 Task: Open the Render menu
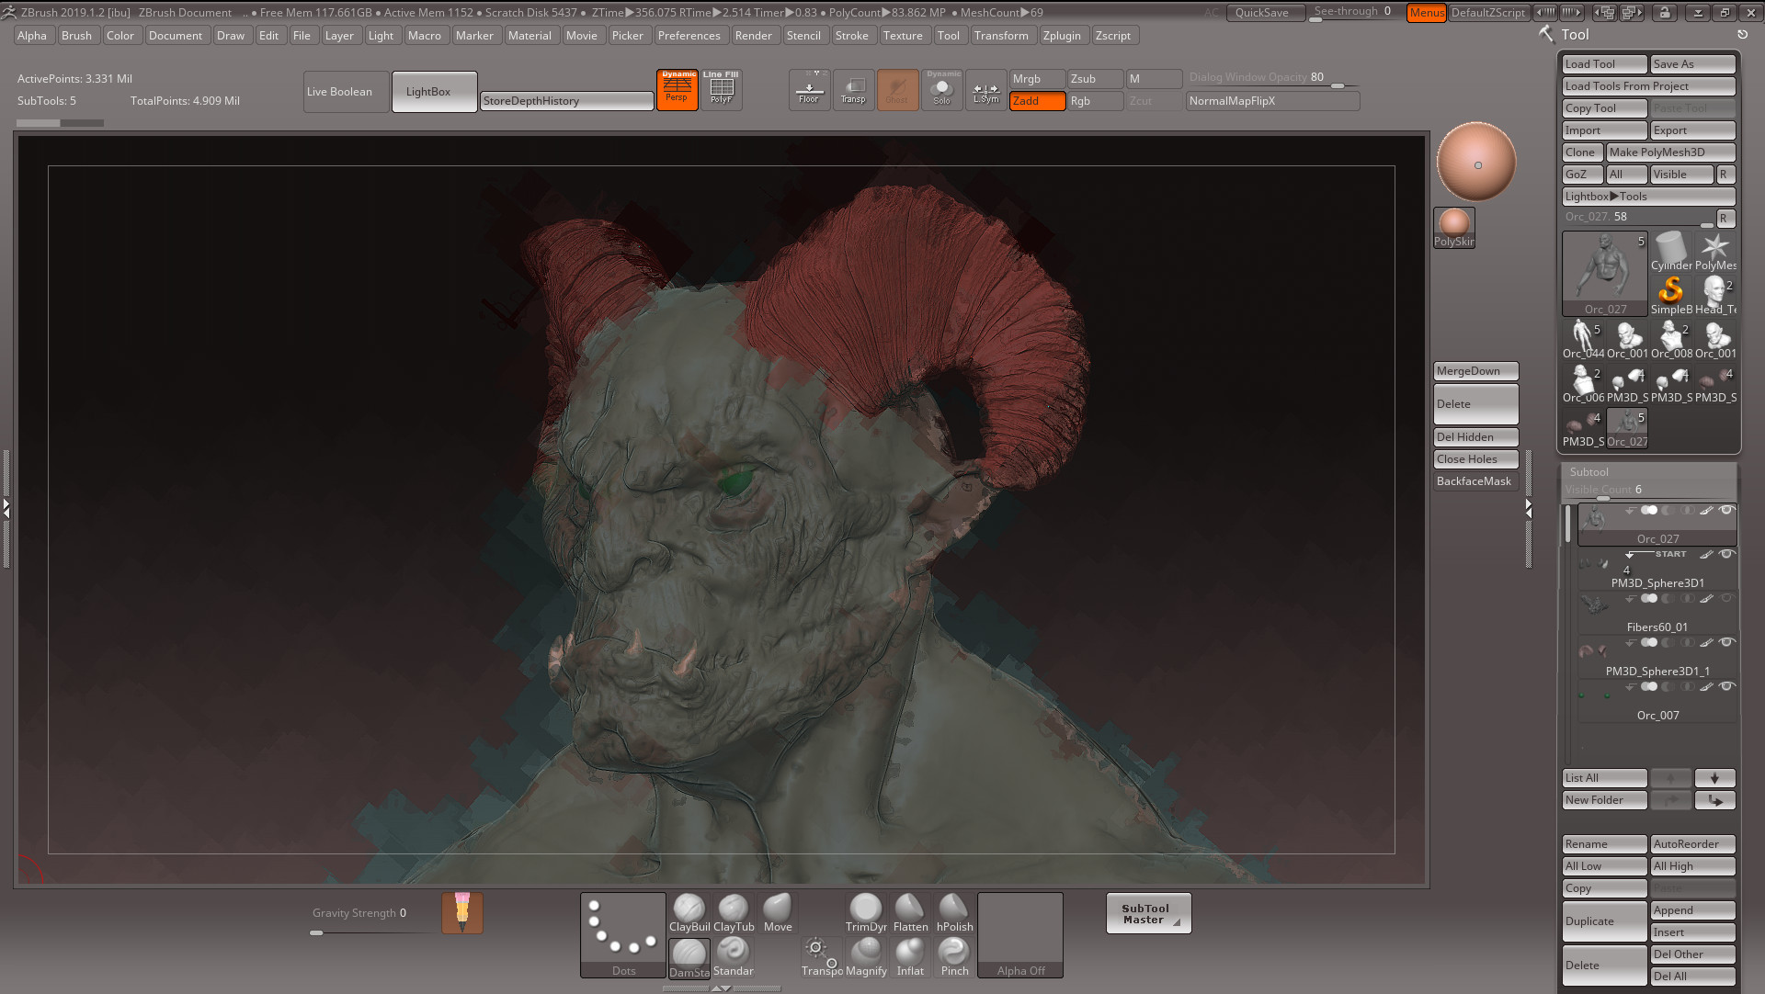click(x=755, y=35)
